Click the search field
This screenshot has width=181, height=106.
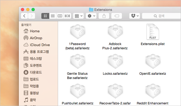click(161, 16)
